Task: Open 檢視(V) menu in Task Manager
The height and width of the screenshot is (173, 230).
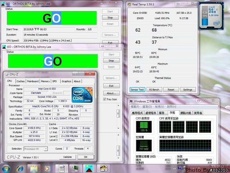Action: (159, 107)
